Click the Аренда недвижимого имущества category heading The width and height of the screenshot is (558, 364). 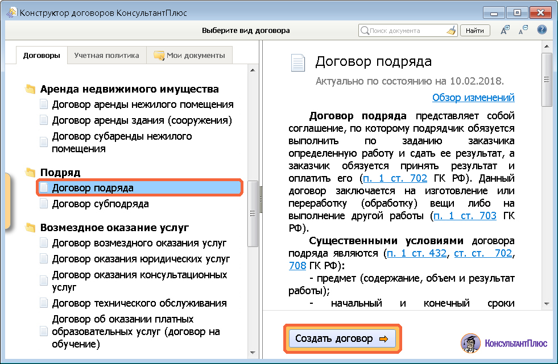click(129, 89)
